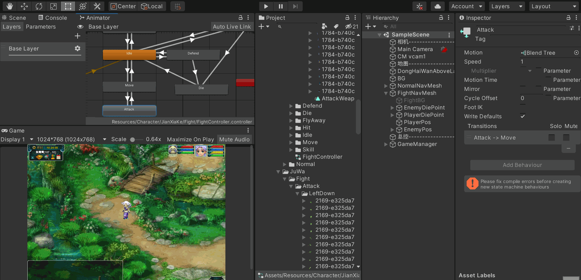Open Motion object picker circle

pyautogui.click(x=576, y=53)
